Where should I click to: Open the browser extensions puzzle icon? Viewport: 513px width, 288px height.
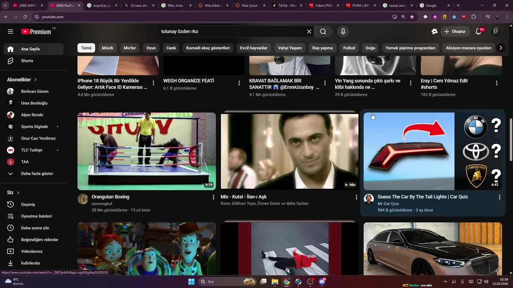(474, 17)
